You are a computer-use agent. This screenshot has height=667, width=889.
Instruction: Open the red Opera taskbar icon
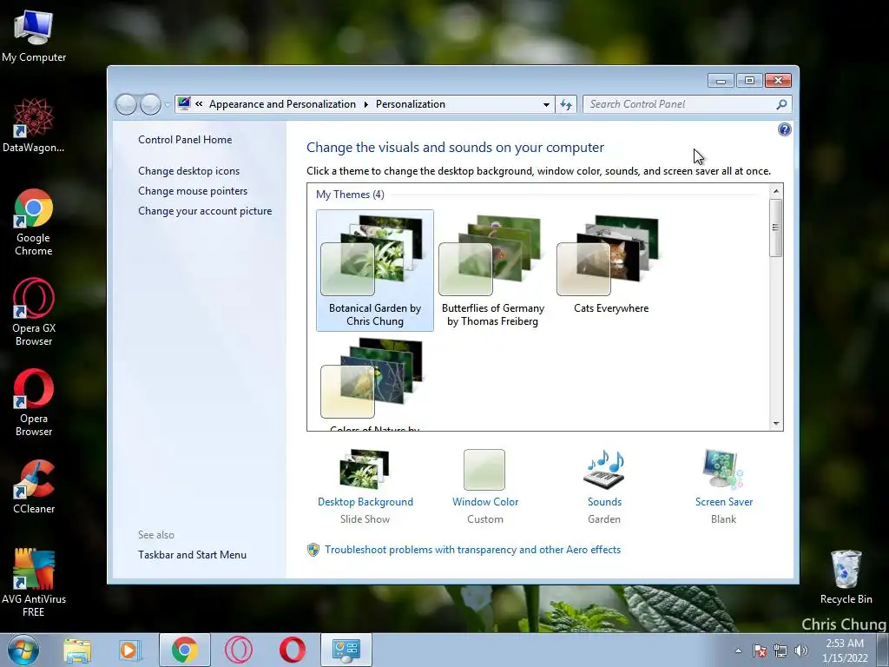coord(292,650)
